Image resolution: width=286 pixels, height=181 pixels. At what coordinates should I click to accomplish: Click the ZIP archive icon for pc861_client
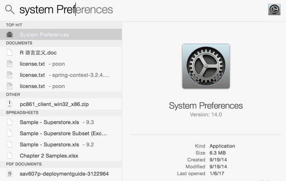10,104
